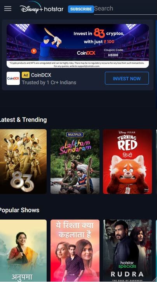Click the Disney Pixar logo on Turning Red
The height and width of the screenshot is (282, 157).
pos(127,132)
